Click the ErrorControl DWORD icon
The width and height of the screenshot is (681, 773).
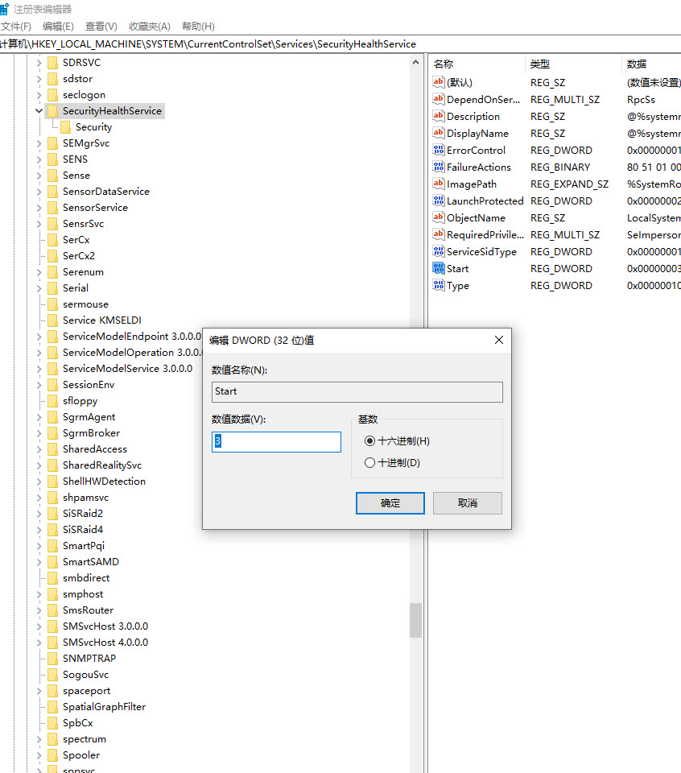pyautogui.click(x=440, y=150)
